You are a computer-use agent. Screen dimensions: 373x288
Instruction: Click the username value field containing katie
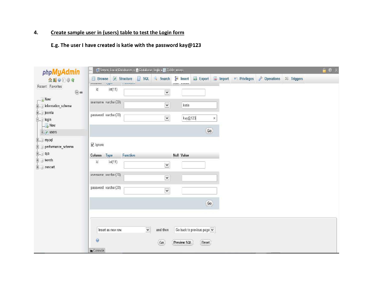[x=199, y=105]
